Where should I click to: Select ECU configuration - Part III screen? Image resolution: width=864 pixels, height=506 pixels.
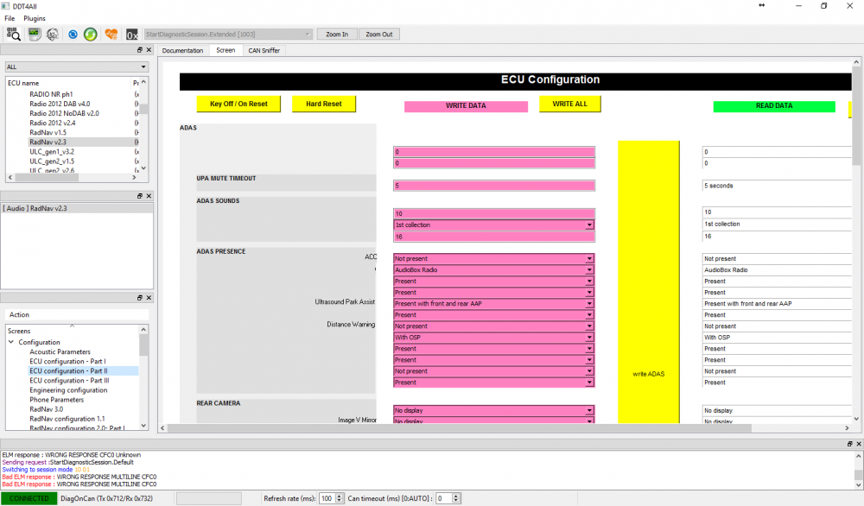tap(69, 381)
